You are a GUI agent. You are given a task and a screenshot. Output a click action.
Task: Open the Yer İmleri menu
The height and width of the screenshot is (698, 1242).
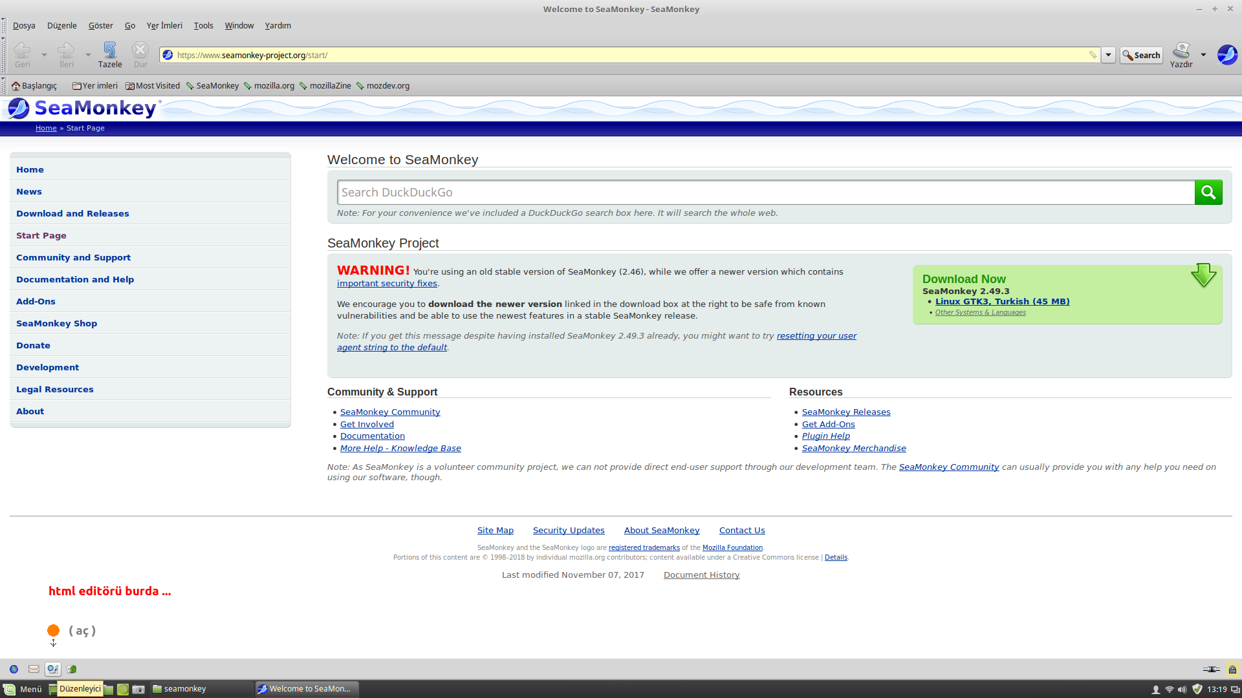[x=164, y=26]
